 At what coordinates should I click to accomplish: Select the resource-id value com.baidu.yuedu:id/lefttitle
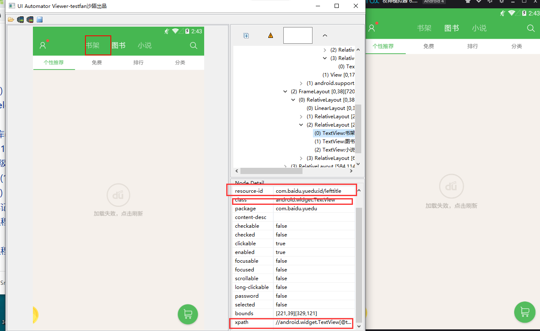[x=308, y=191]
